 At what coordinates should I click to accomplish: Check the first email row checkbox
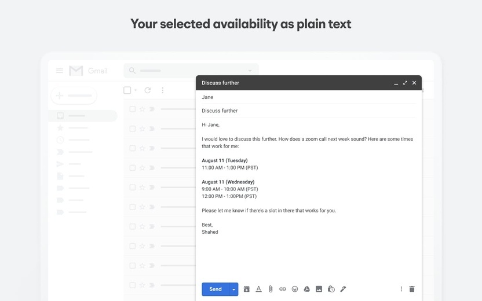(133, 109)
